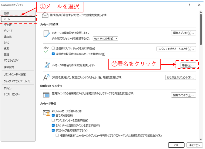Screen dimensions: 205x149
Task: Uncheck デスクトップ通知を表示する checkbox
Action: tap(53, 130)
